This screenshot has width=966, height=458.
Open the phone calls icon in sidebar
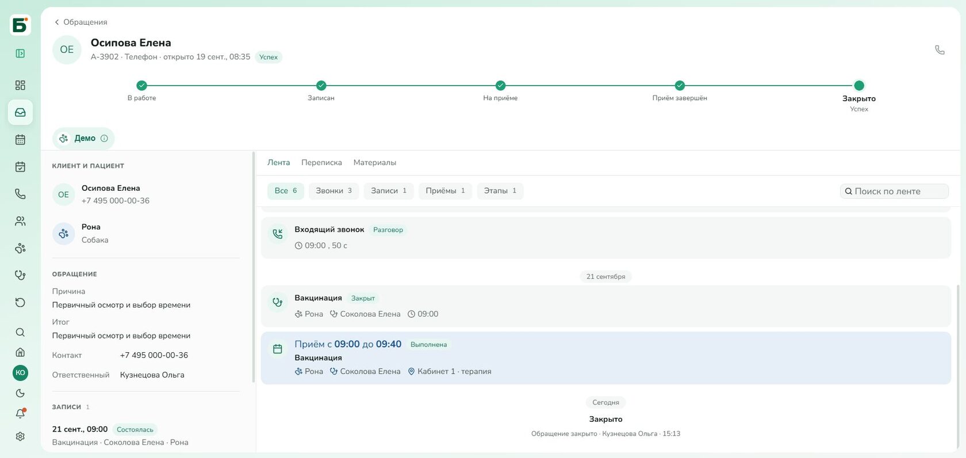[20, 194]
